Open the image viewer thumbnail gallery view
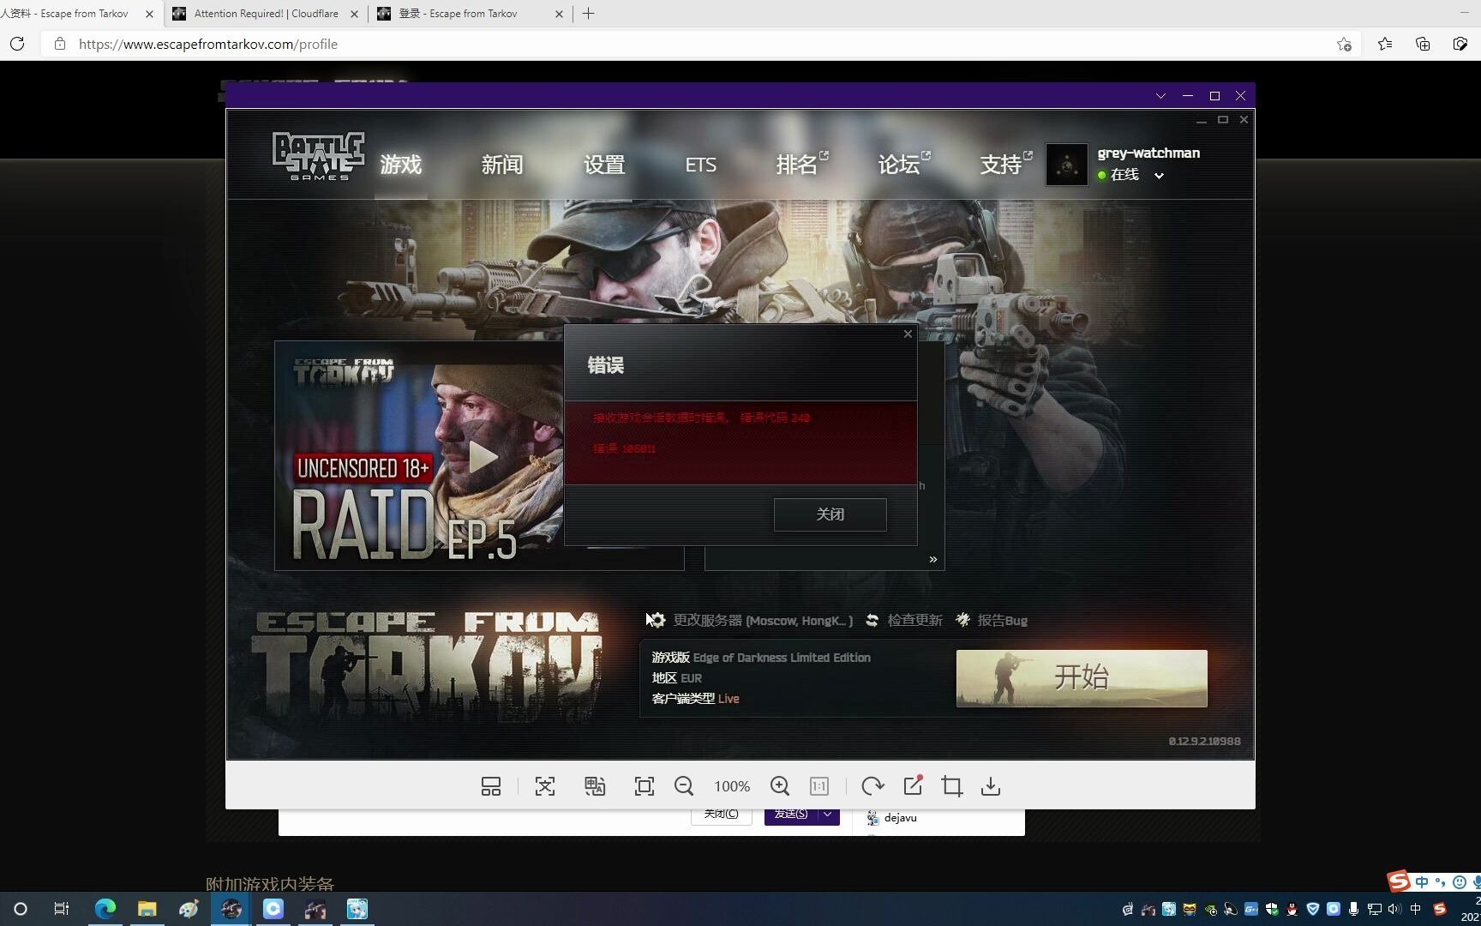Image resolution: width=1481 pixels, height=926 pixels. click(491, 786)
